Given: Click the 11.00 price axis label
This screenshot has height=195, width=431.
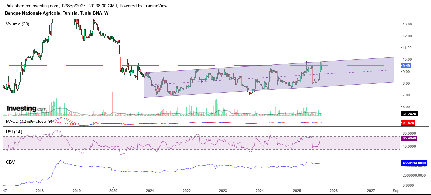Looking at the screenshot, I should [407, 48].
